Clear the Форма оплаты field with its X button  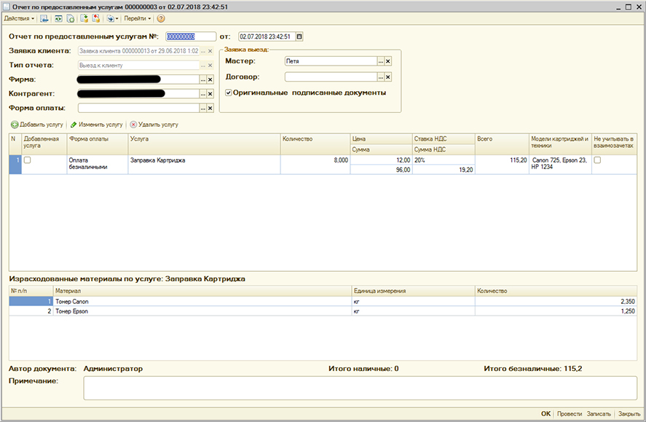[210, 109]
